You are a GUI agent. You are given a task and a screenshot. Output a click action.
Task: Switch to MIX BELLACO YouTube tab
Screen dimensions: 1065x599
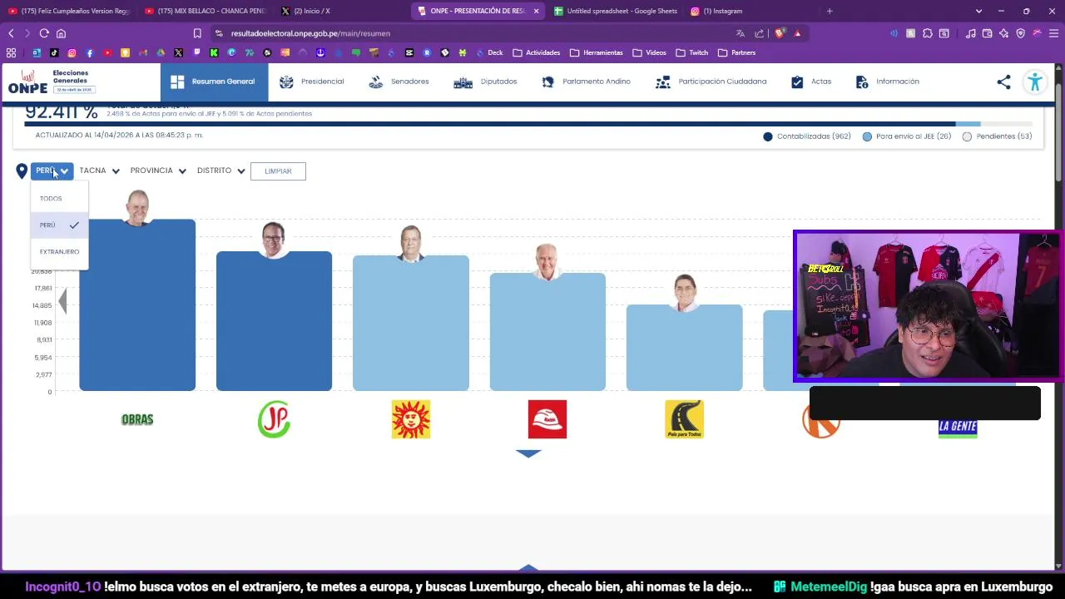tap(204, 11)
